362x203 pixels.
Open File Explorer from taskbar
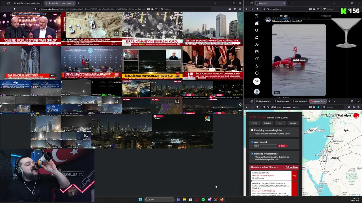tap(184, 200)
